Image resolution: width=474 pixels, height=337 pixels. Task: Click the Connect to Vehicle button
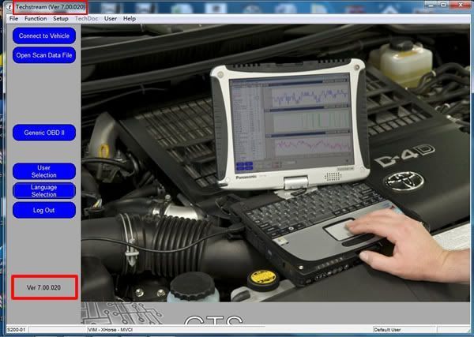[44, 36]
